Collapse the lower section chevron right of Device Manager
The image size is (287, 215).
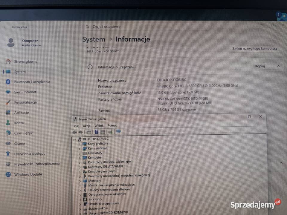click(281, 163)
